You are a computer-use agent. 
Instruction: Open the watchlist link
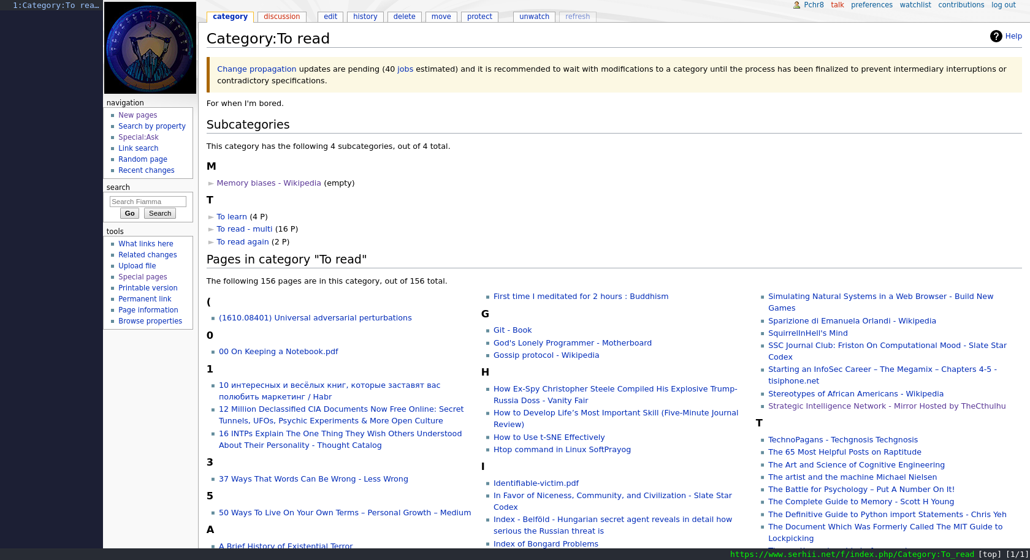coord(915,5)
